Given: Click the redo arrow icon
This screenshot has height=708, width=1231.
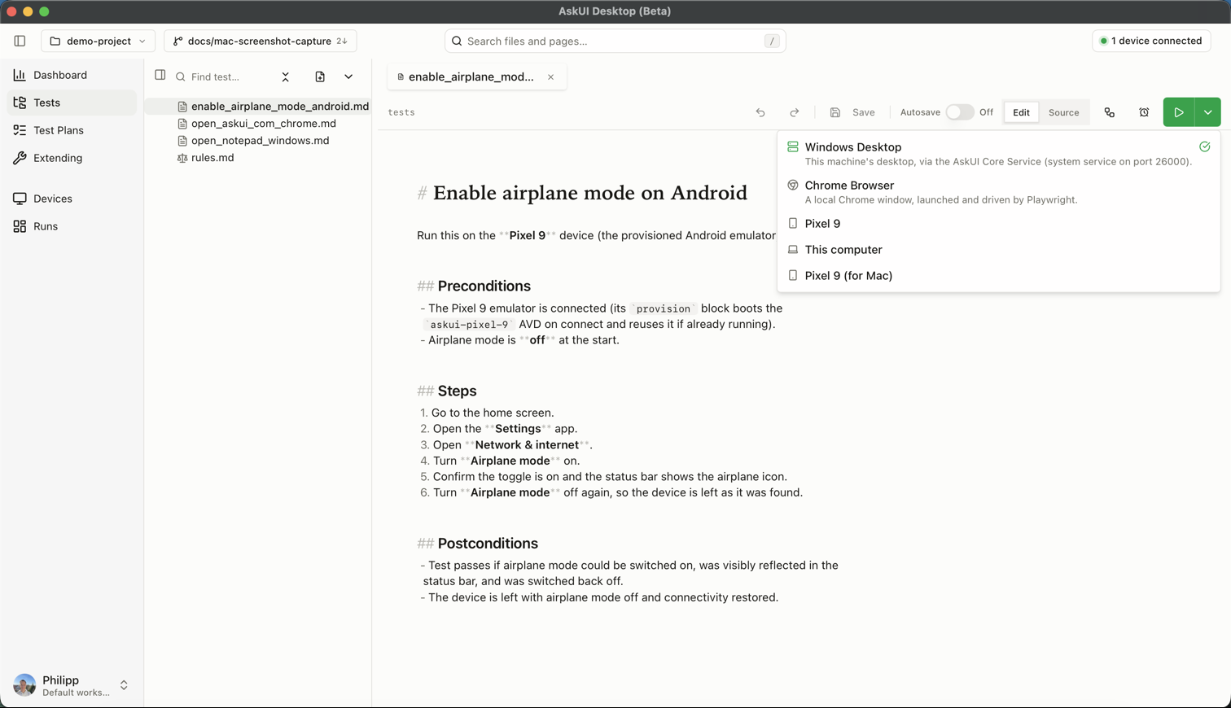Looking at the screenshot, I should (x=795, y=112).
